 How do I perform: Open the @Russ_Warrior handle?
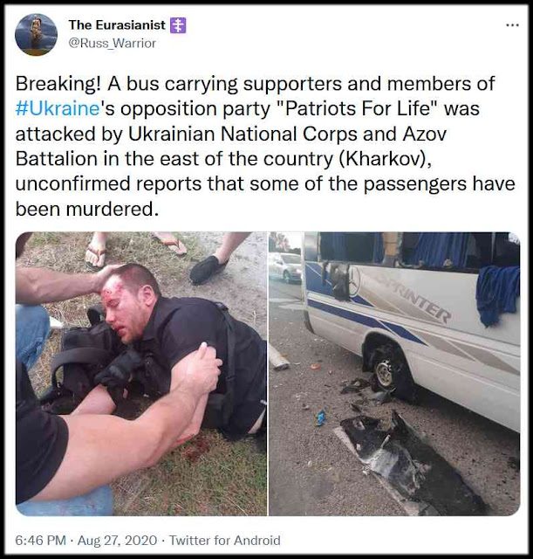(x=113, y=43)
